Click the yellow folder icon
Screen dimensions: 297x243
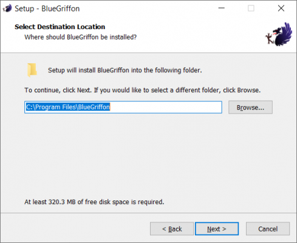pos(32,70)
